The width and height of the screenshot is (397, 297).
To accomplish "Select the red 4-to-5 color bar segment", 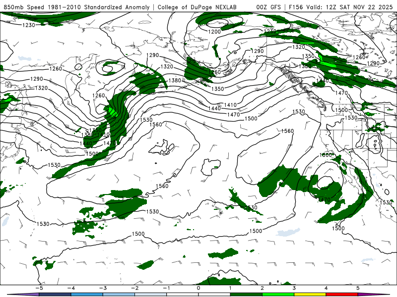I will click(342, 295).
